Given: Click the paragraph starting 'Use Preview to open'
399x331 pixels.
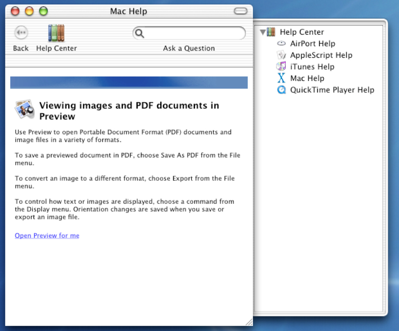Looking at the screenshot, I should (x=123, y=136).
